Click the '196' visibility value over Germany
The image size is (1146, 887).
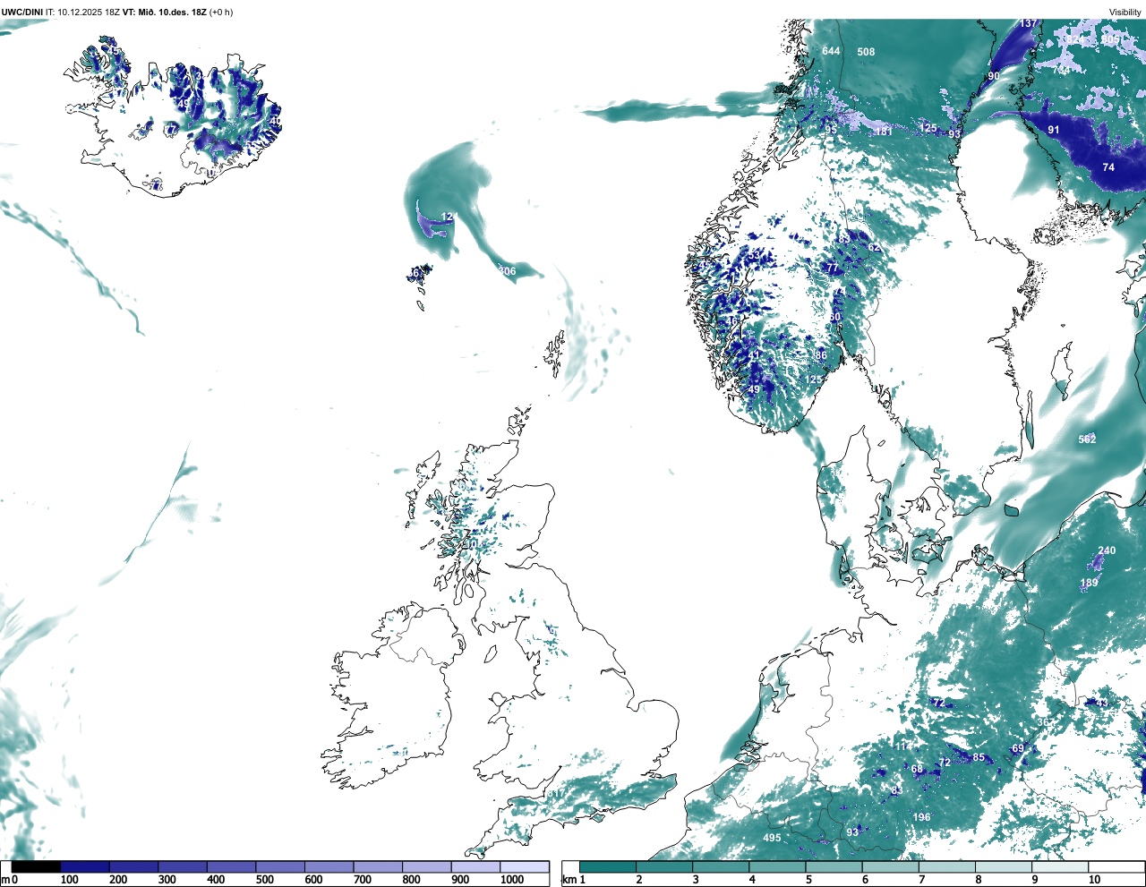tap(921, 817)
